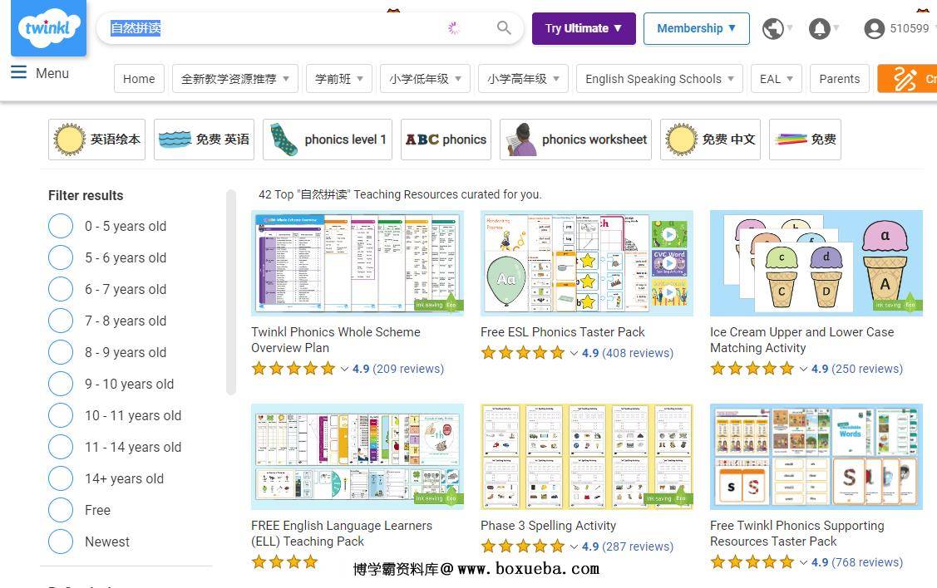Open the Membership dropdown
937x588 pixels.
(x=696, y=28)
